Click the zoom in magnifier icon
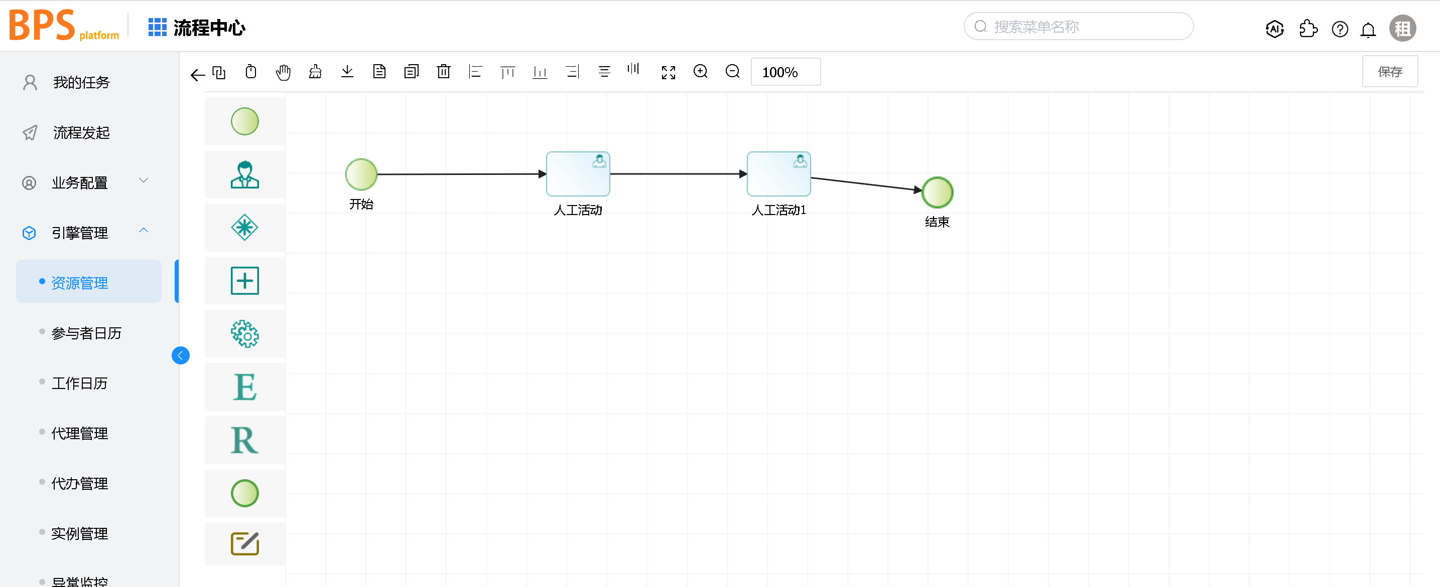The height and width of the screenshot is (587, 1440). (700, 72)
